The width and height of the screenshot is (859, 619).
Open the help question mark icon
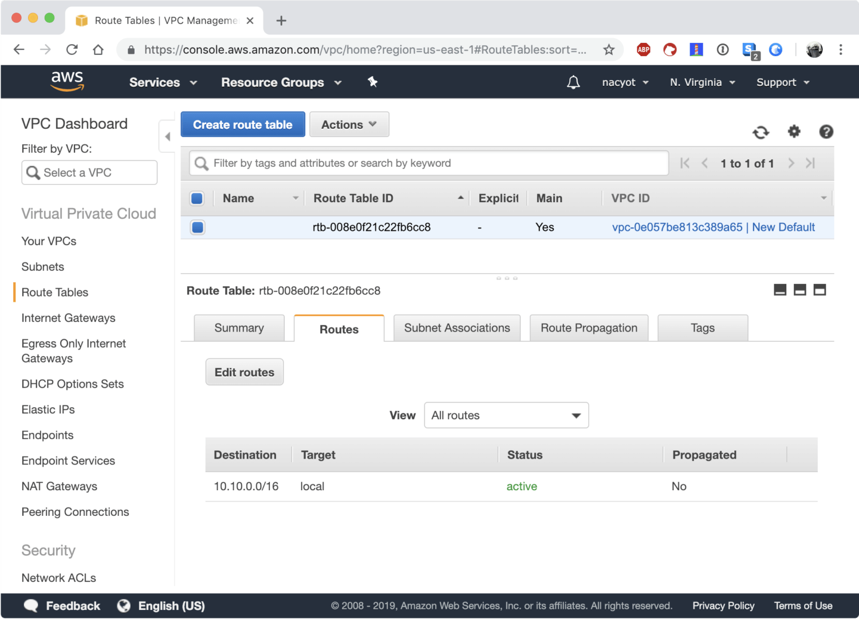826,132
